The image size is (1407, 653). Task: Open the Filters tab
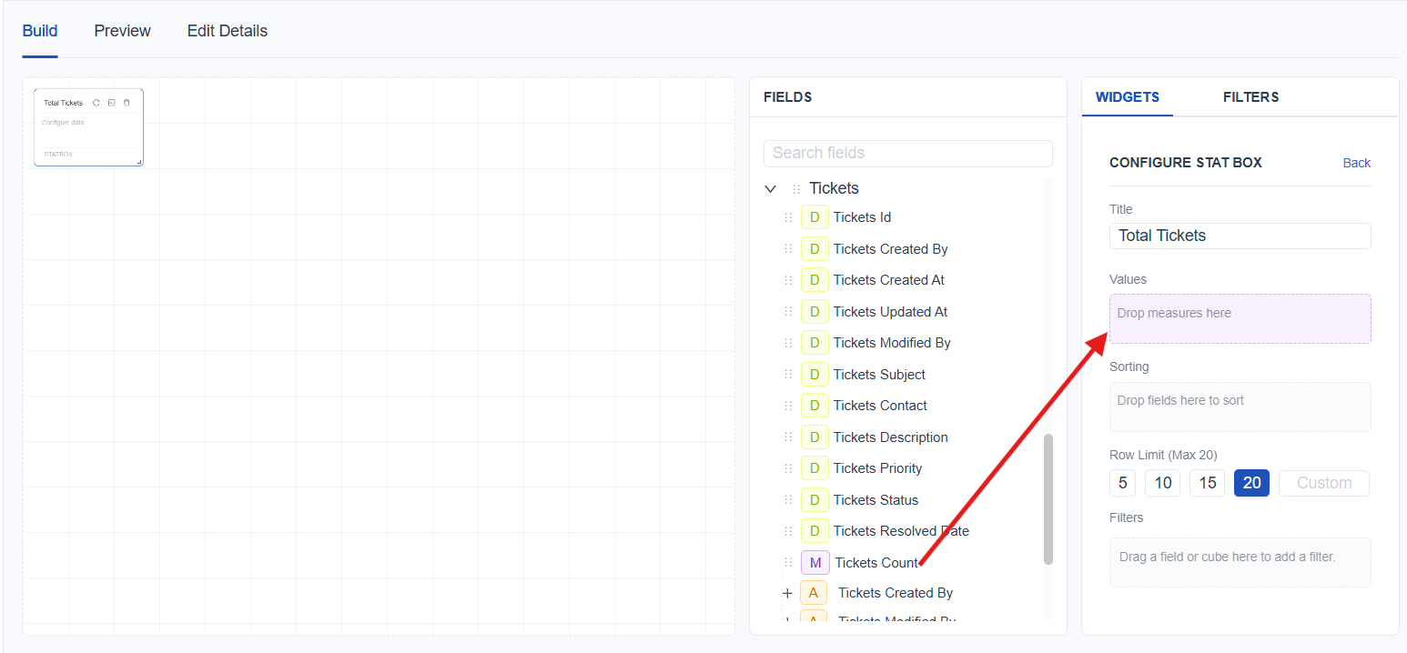click(x=1250, y=97)
